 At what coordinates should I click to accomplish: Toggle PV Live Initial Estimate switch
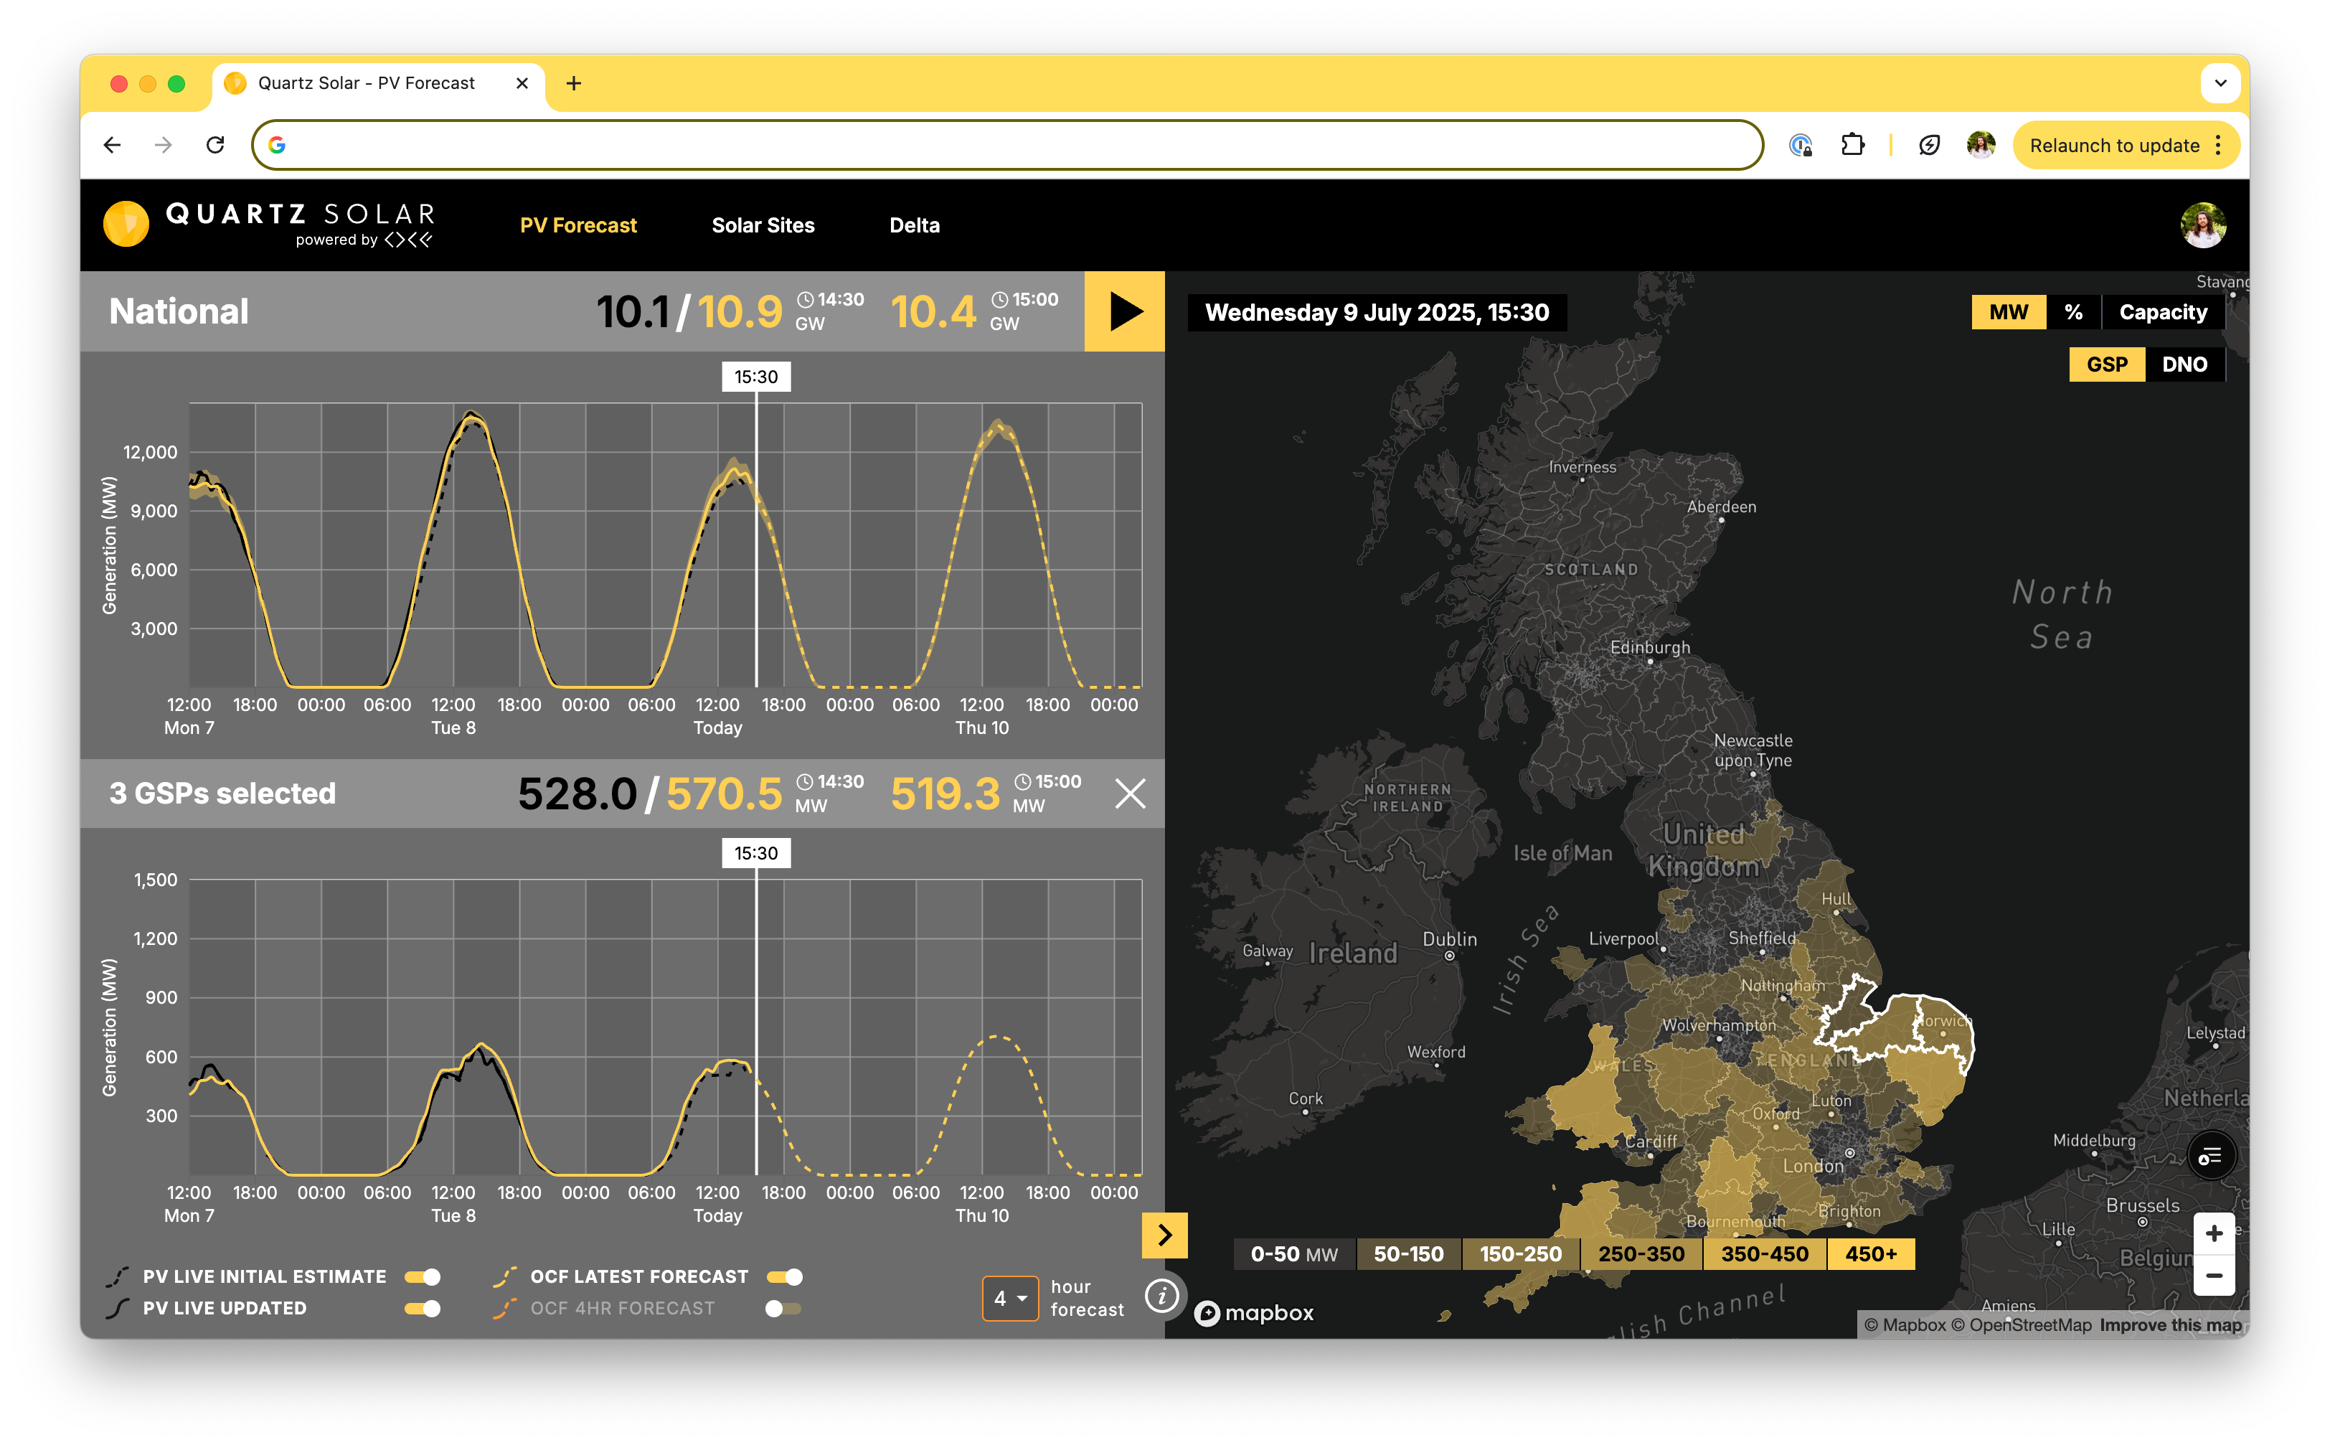click(x=423, y=1277)
